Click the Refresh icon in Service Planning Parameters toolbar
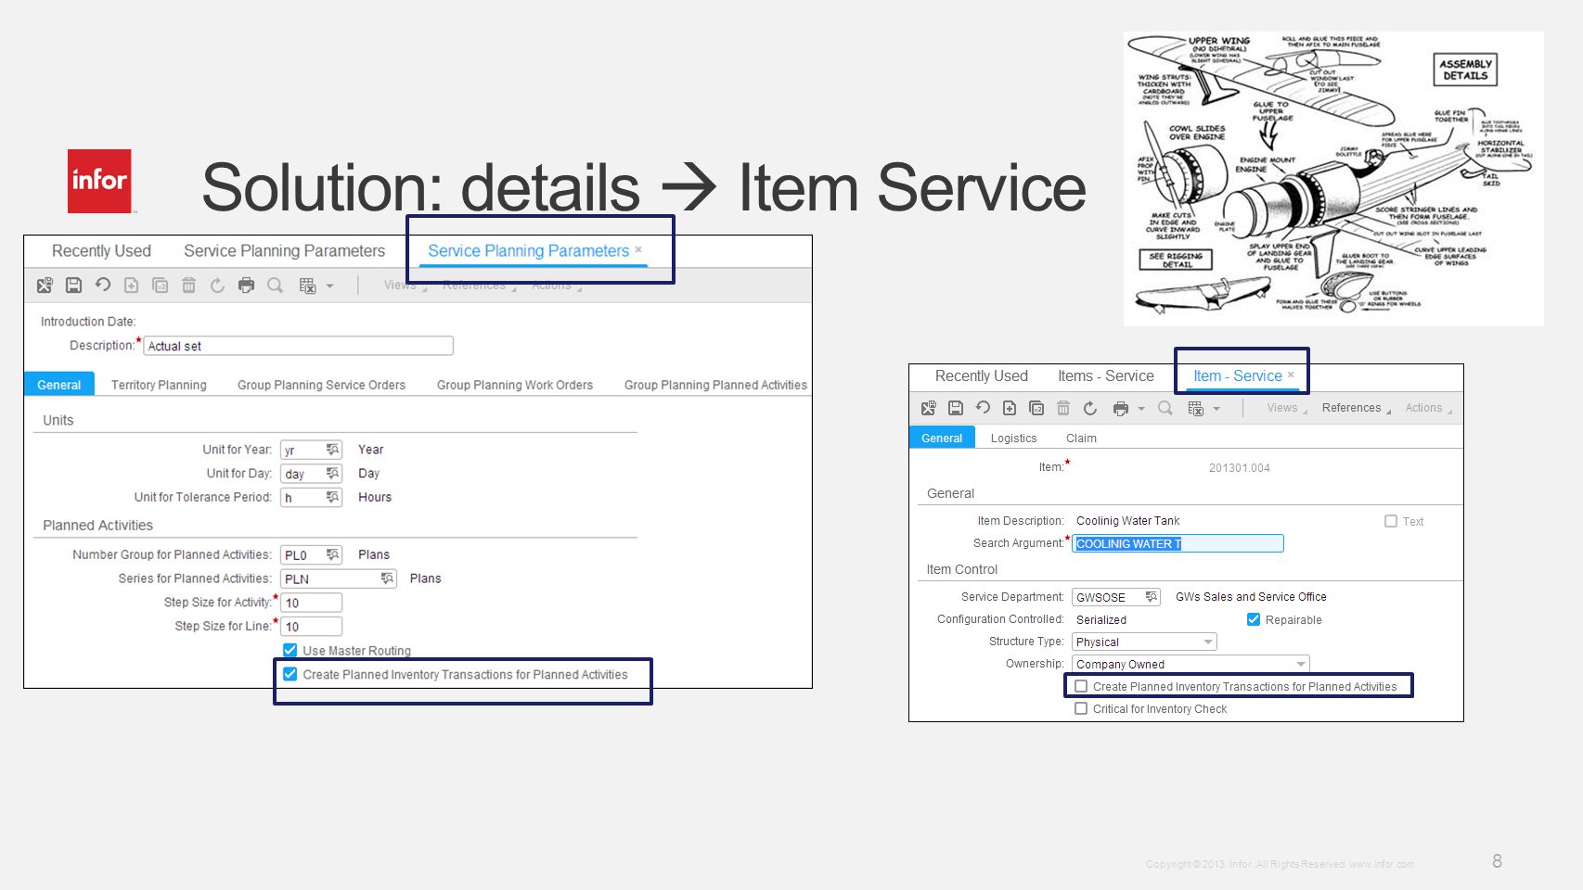Image resolution: width=1583 pixels, height=890 pixels. [217, 286]
